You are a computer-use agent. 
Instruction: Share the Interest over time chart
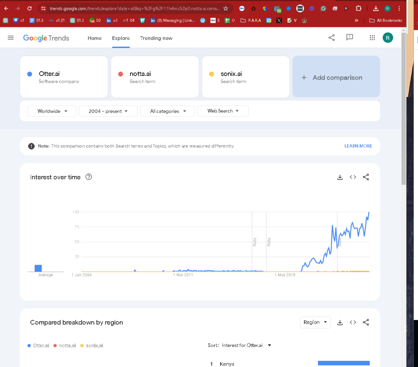point(366,177)
